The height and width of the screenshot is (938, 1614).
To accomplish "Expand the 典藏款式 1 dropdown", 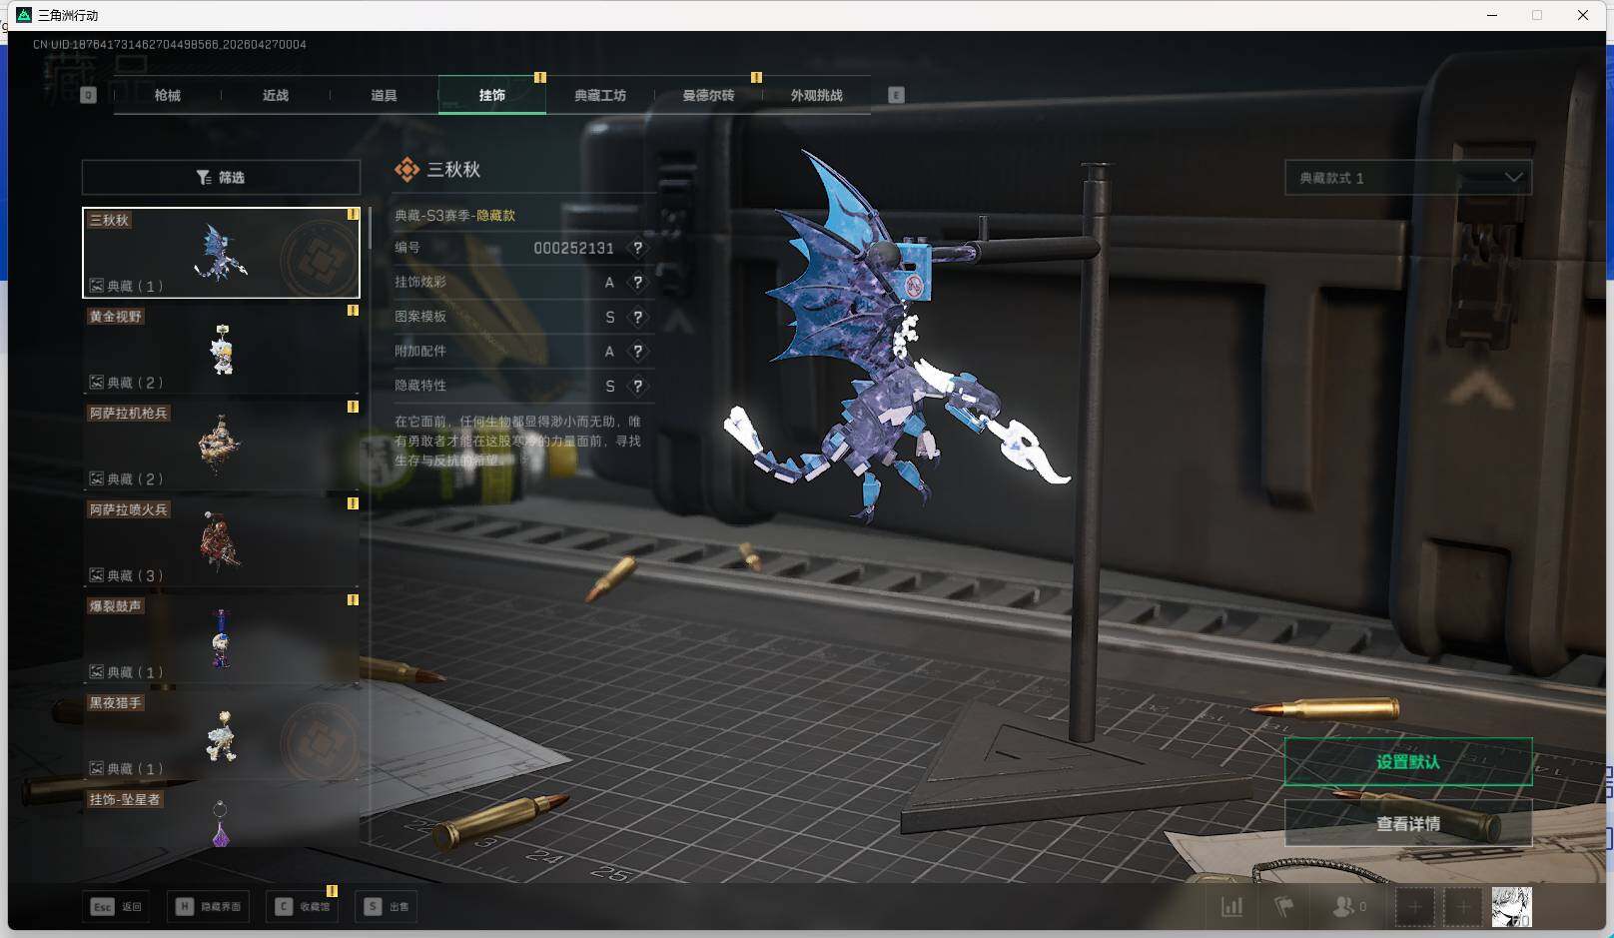I will tap(1407, 178).
